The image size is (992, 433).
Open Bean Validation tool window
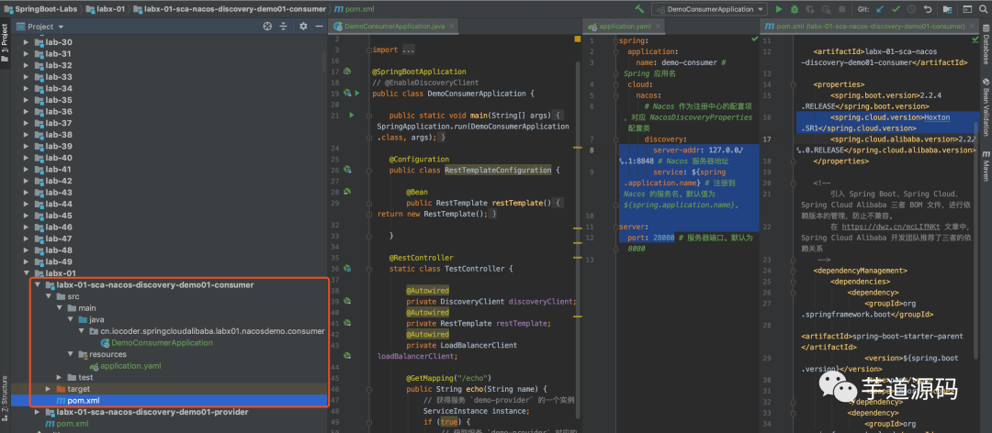coord(985,106)
